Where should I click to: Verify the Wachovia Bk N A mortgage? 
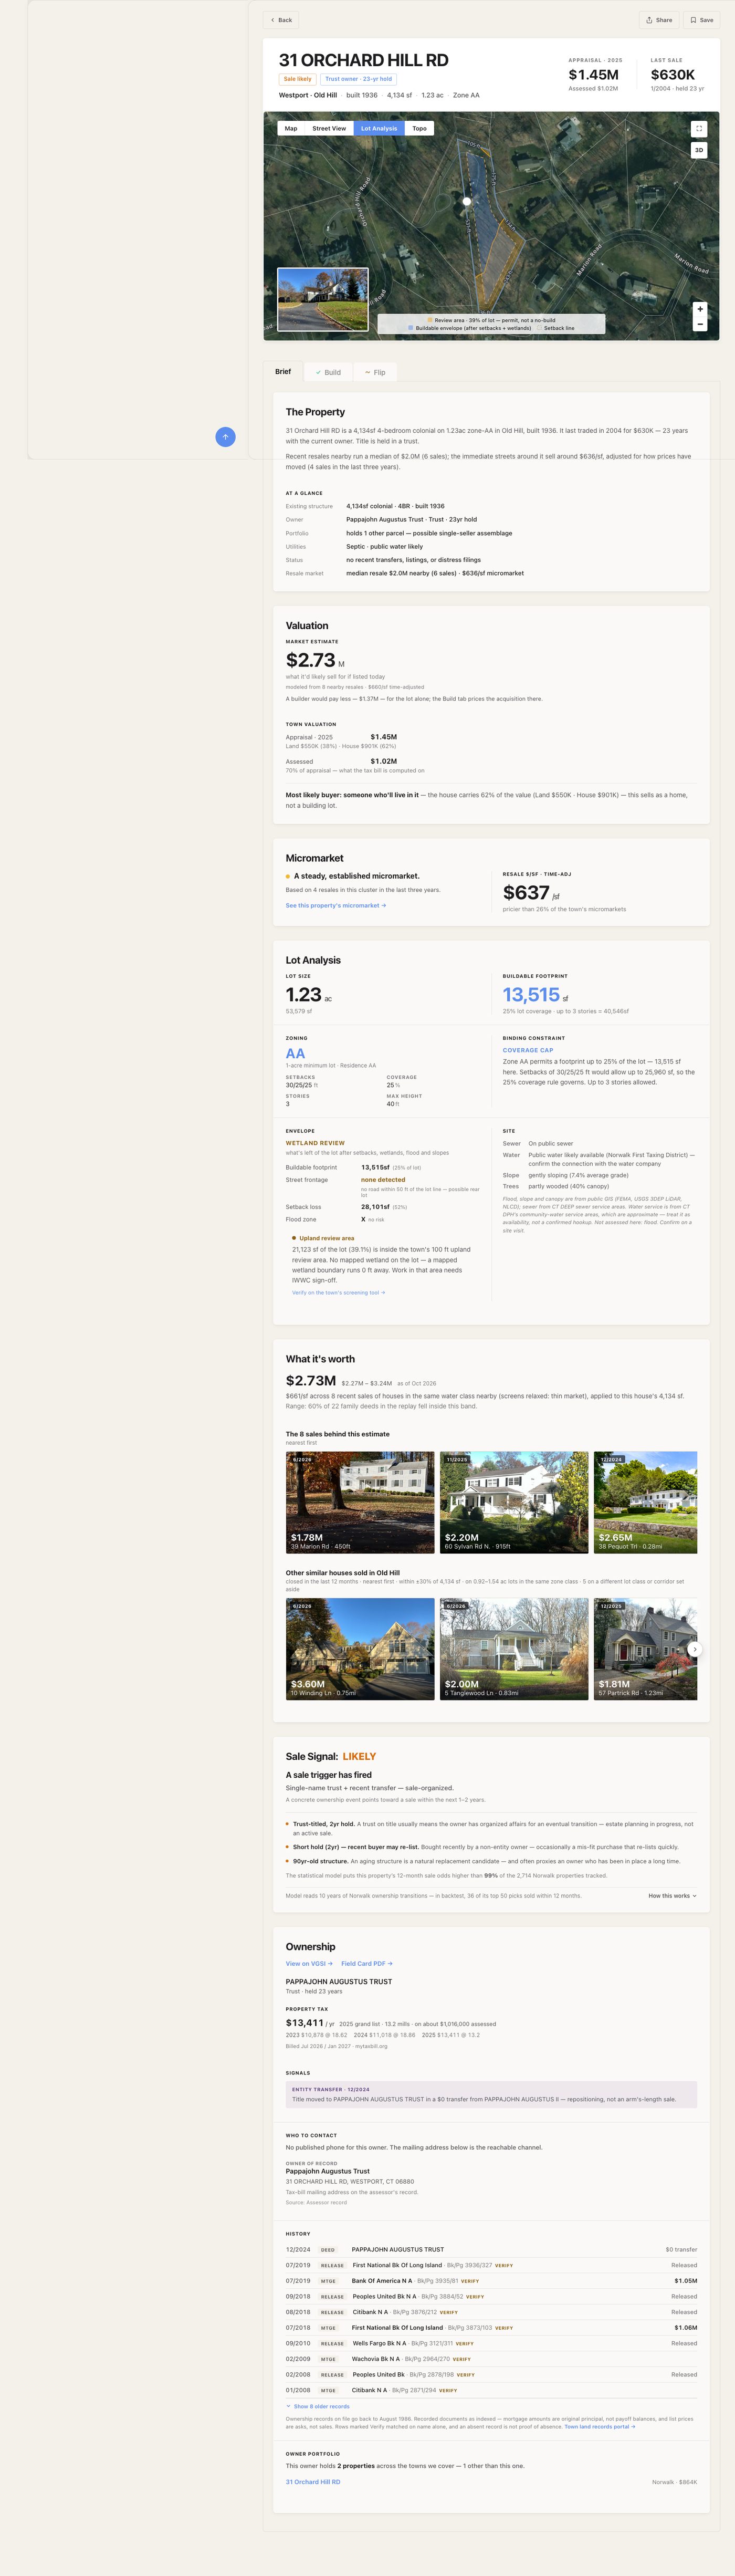pos(461,2360)
